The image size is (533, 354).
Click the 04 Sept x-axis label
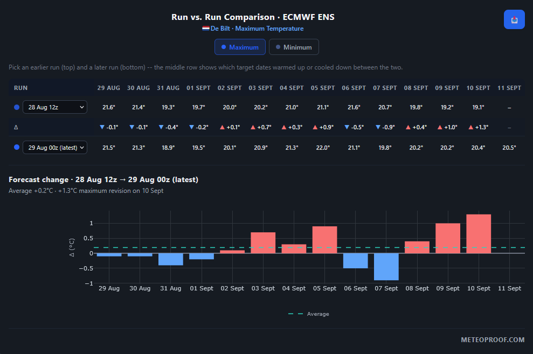(x=294, y=288)
